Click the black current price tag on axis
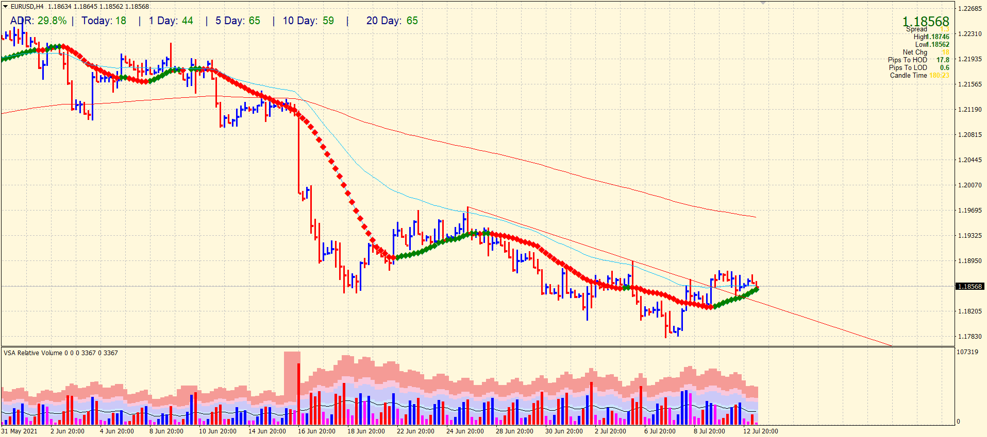Viewport: 987px width, 437px height. click(970, 286)
